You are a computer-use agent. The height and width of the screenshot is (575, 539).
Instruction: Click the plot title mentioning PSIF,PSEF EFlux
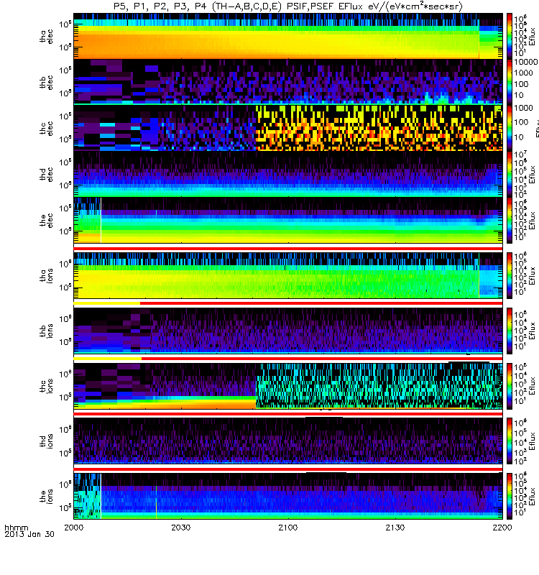288,6
